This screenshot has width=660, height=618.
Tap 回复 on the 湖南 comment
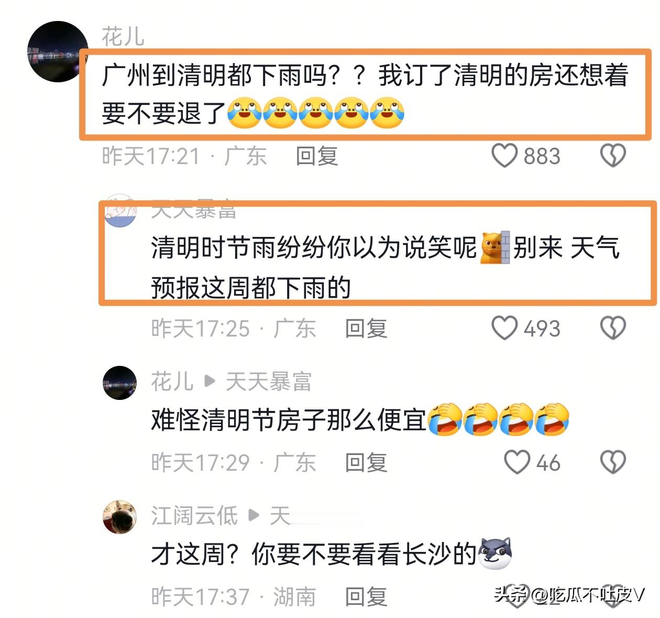(x=366, y=597)
